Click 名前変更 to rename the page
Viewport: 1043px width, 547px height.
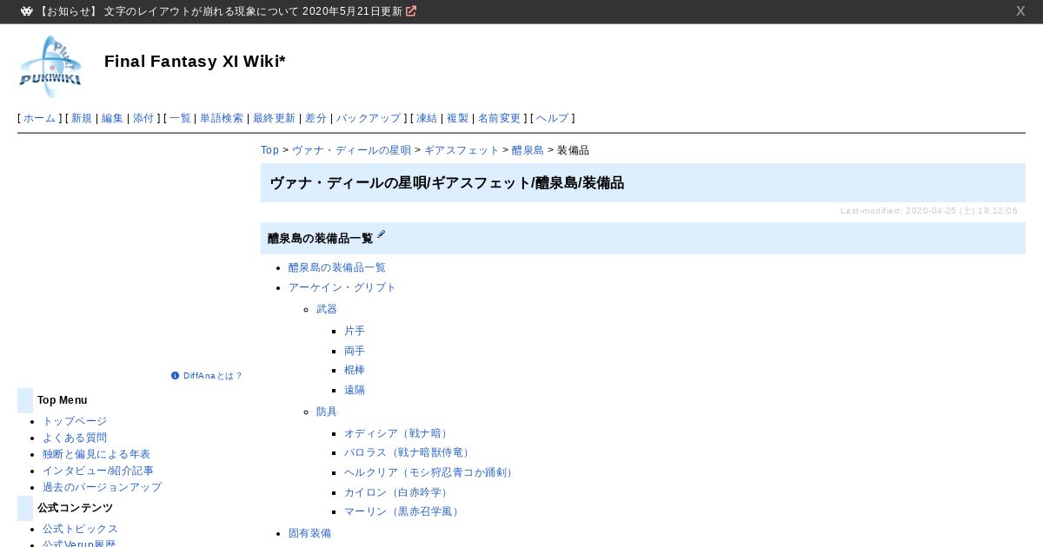[499, 118]
